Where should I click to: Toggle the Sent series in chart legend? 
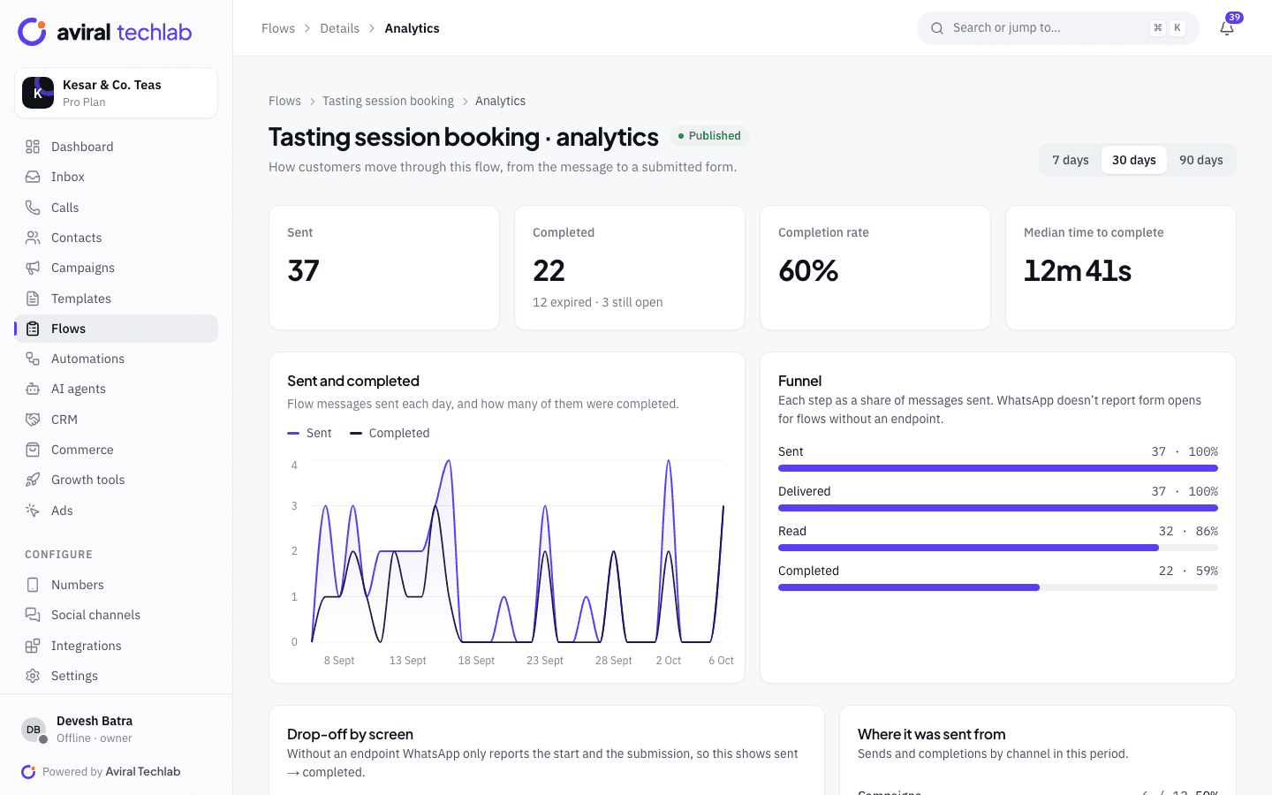point(309,433)
